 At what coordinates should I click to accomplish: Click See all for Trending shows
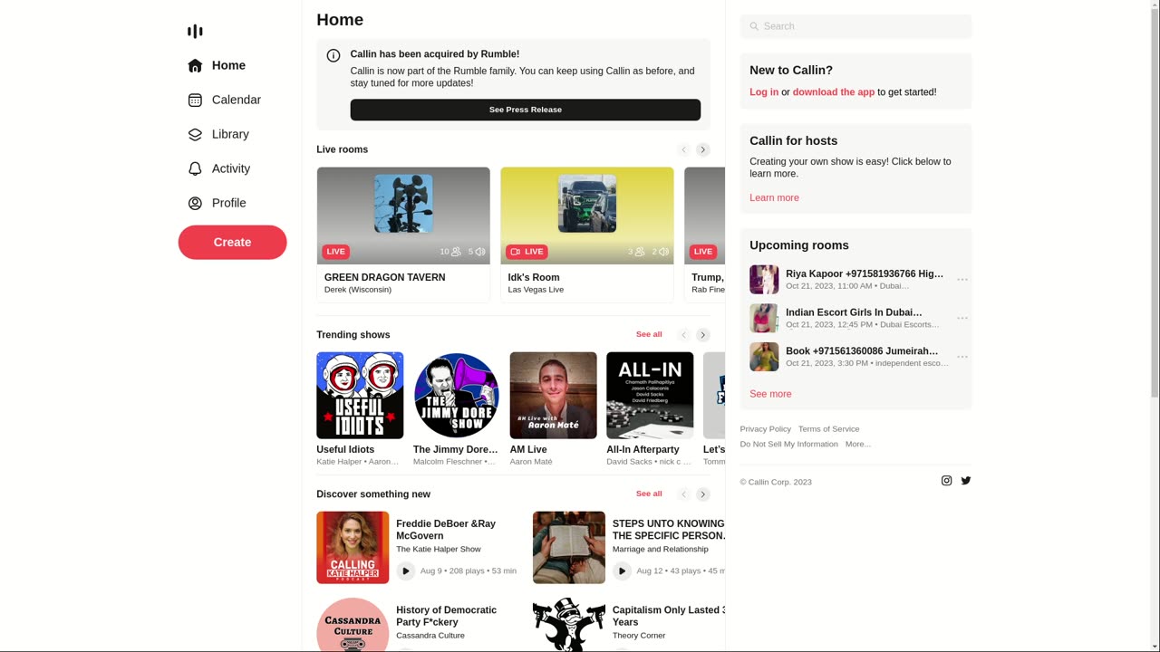(x=649, y=334)
